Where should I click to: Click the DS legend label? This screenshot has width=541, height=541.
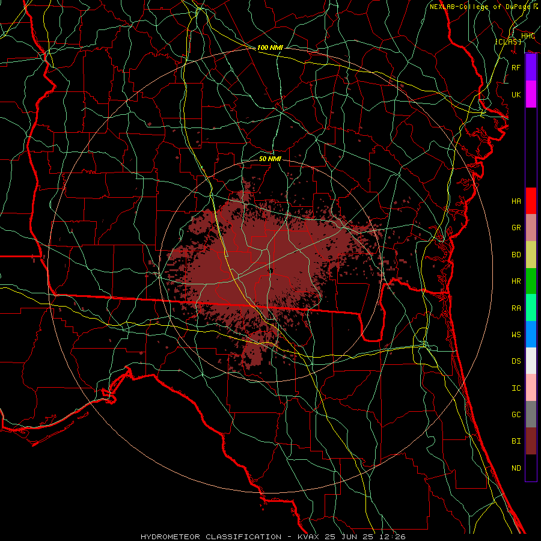click(x=516, y=361)
